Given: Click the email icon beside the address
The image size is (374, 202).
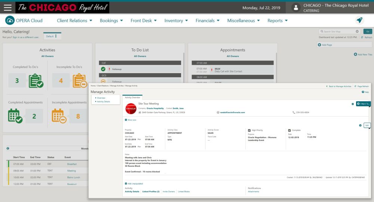Looking at the screenshot, I should coord(218,113).
